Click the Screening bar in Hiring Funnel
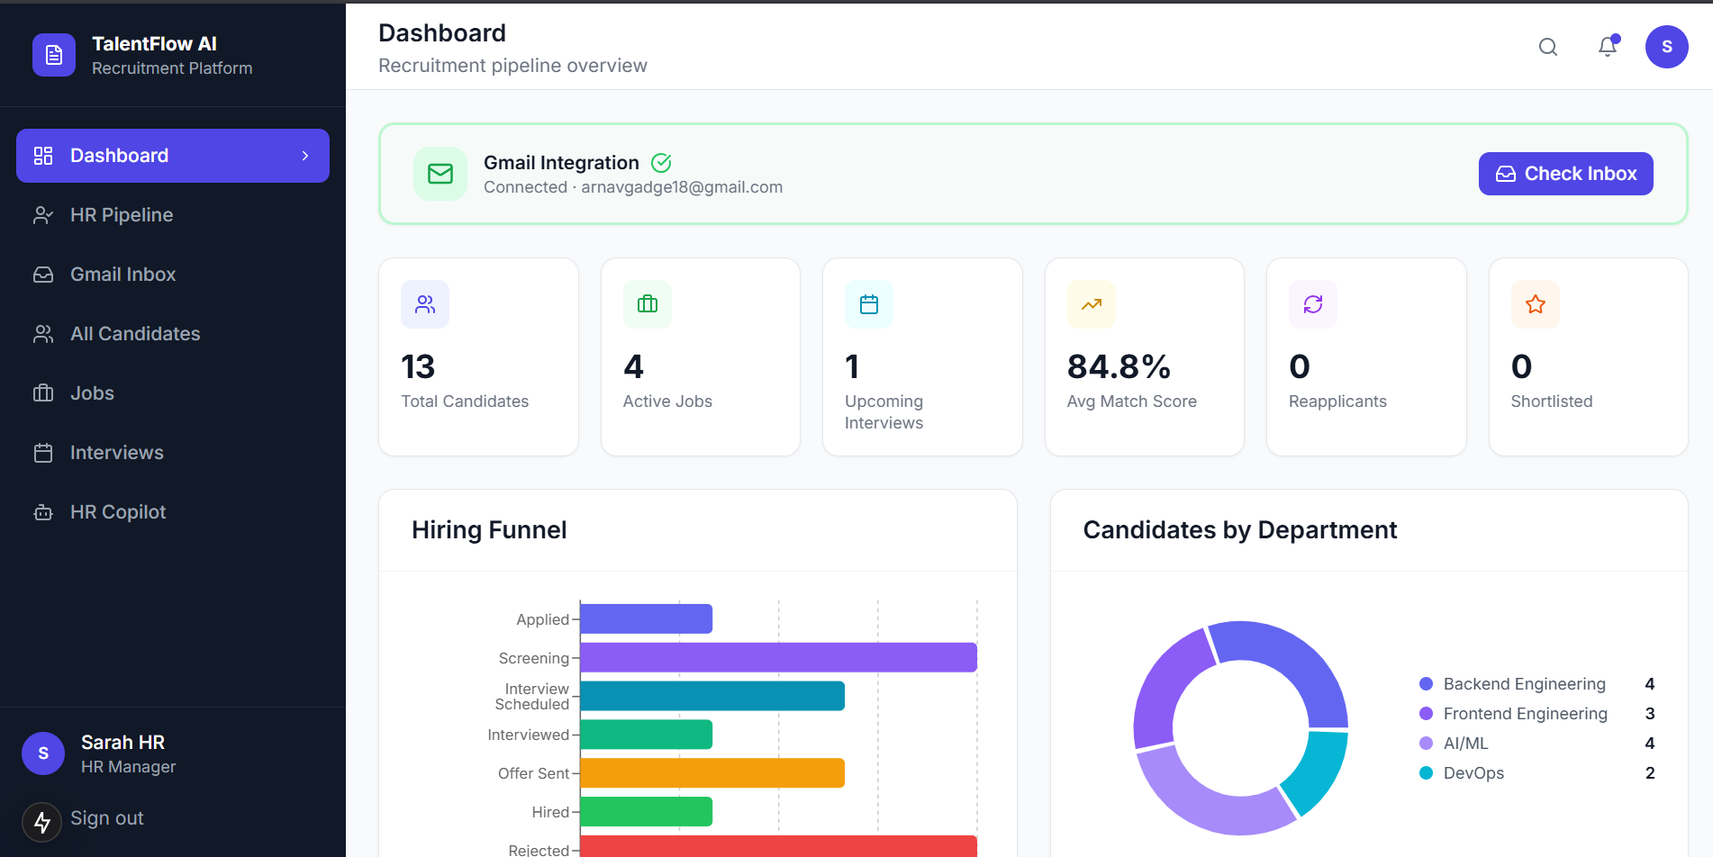The height and width of the screenshot is (857, 1713). tap(778, 657)
